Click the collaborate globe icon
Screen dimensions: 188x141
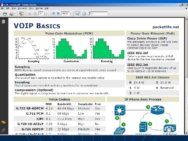click(x=21, y=14)
